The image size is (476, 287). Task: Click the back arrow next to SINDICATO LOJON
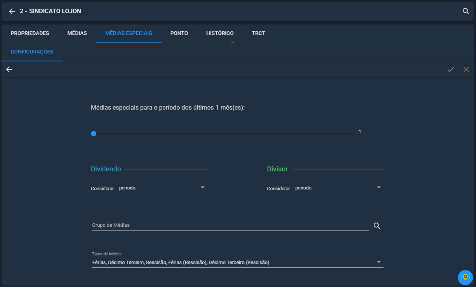12,11
